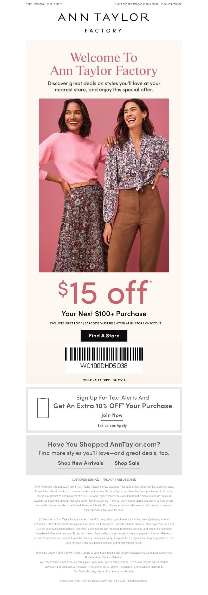Open the two models hero photo
This screenshot has width=208, height=595.
[104, 185]
